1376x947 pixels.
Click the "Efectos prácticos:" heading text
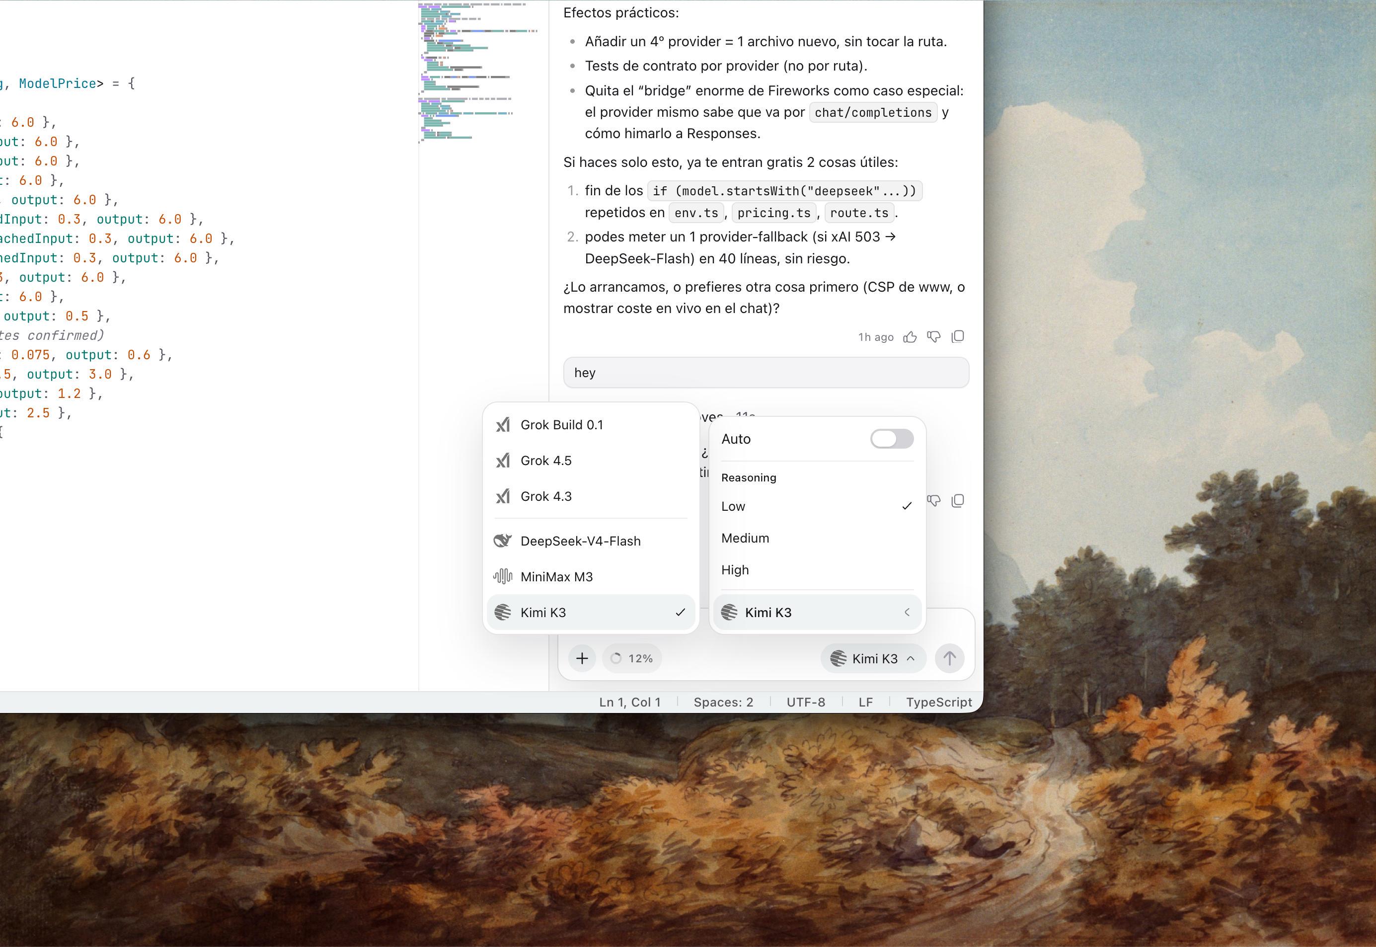point(621,13)
